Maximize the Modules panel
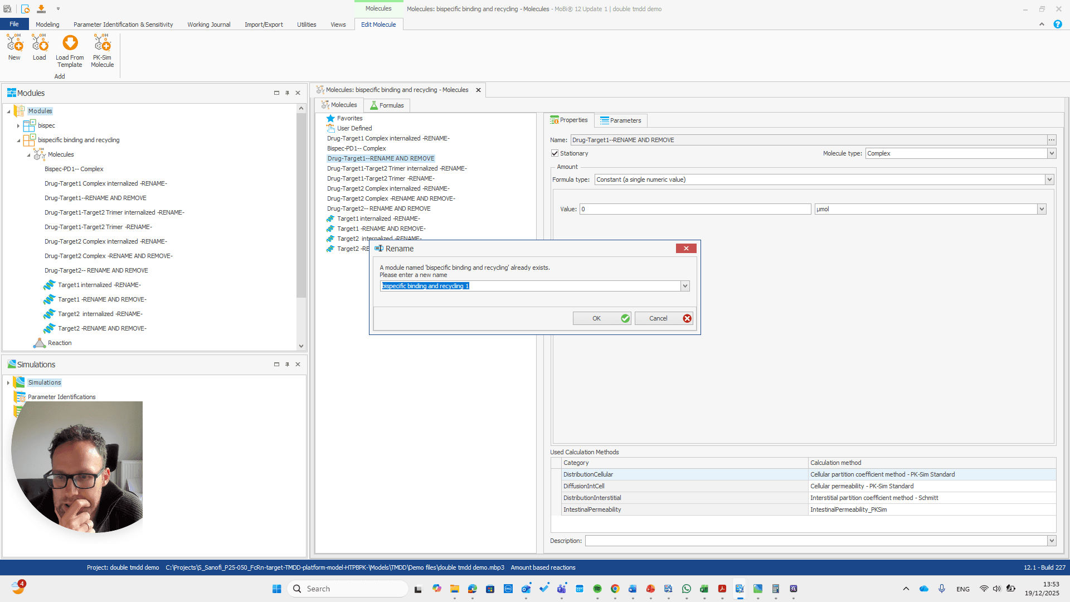 (x=276, y=93)
